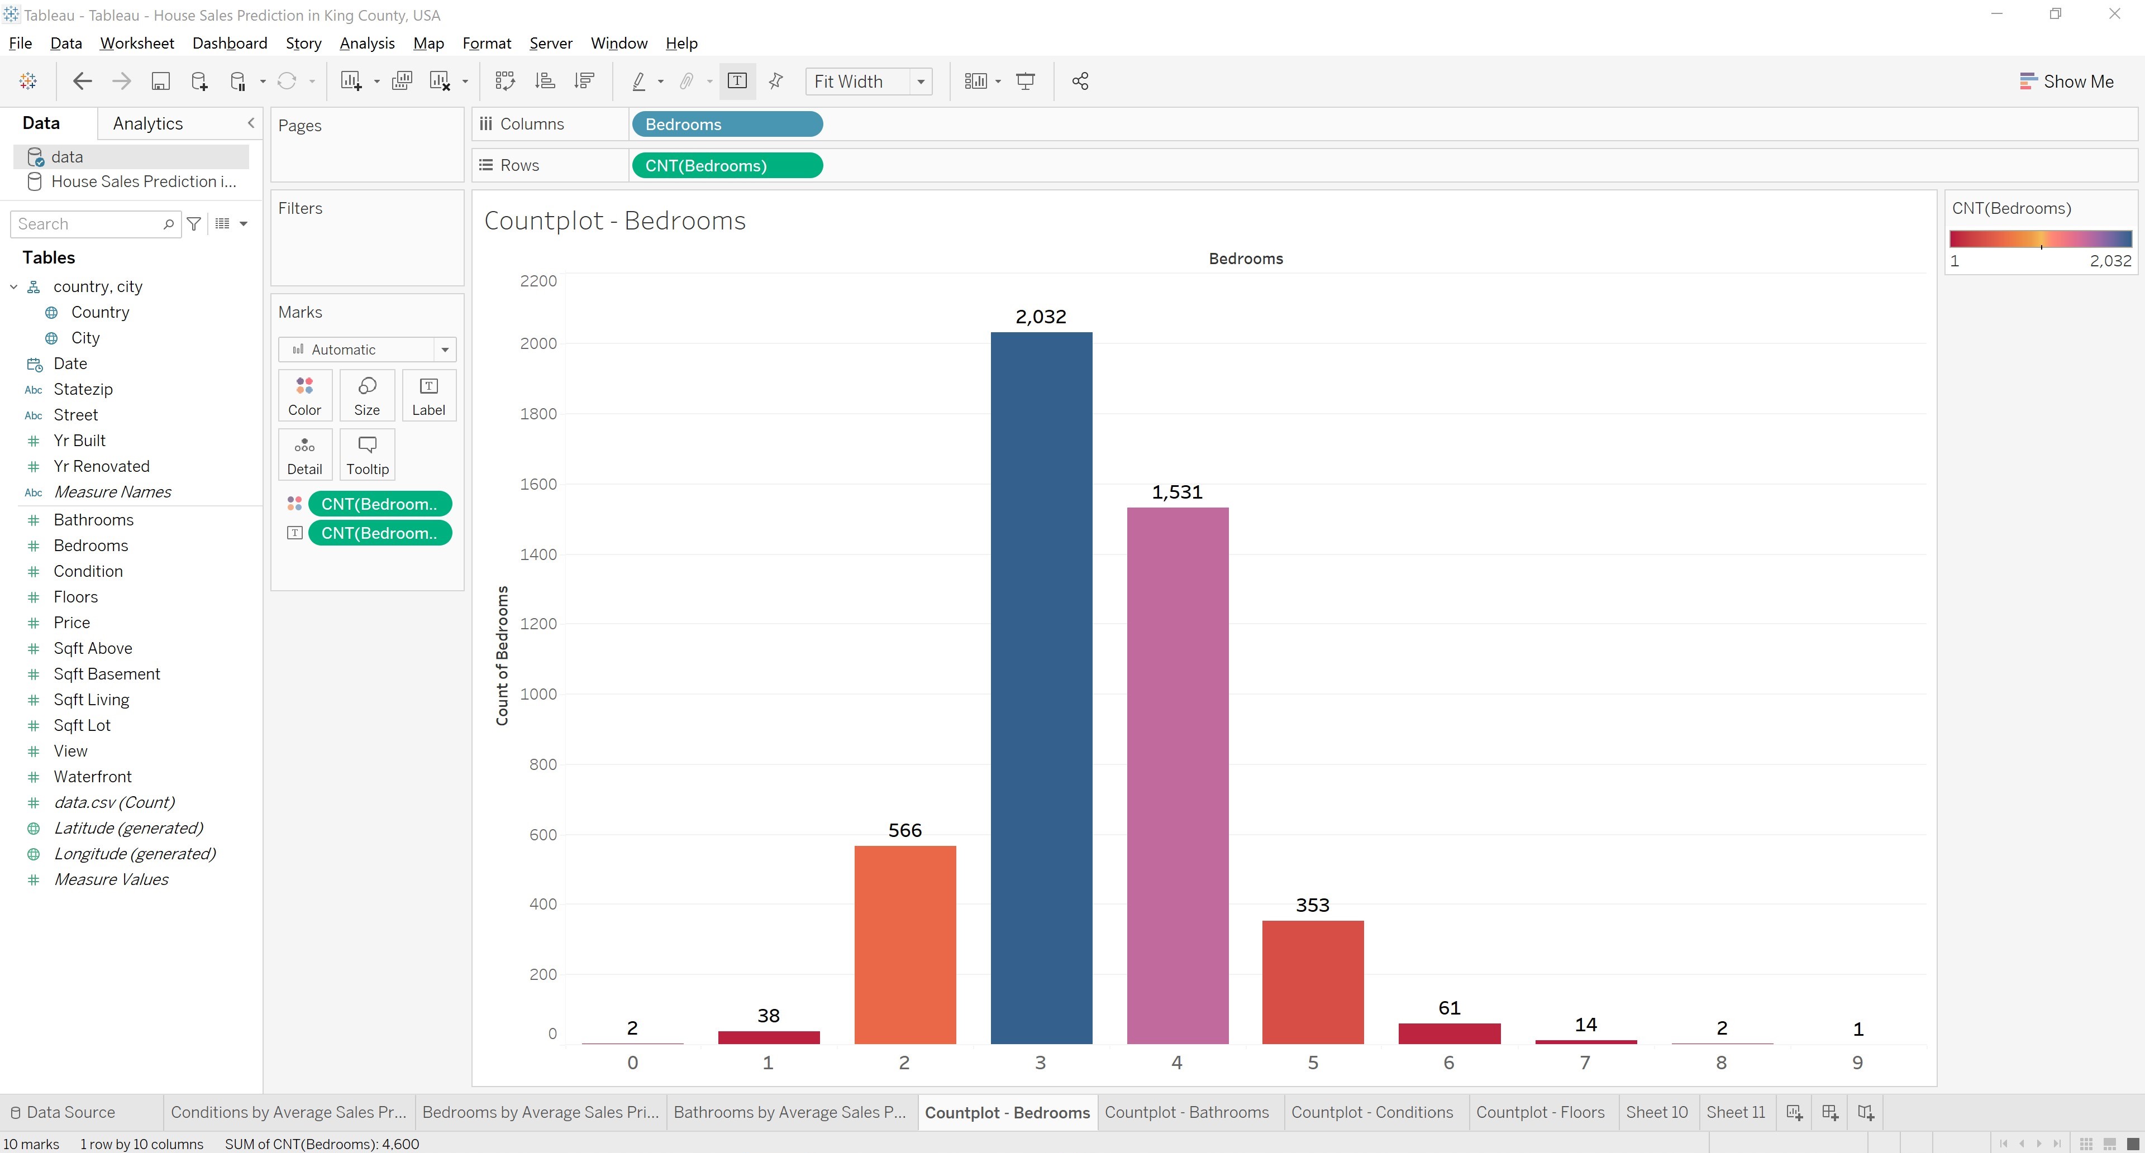Click the Save workbook icon

point(160,81)
